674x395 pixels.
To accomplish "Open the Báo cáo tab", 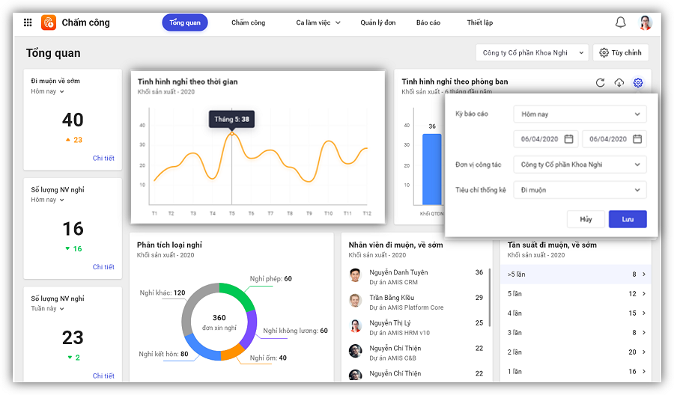I will click(428, 22).
